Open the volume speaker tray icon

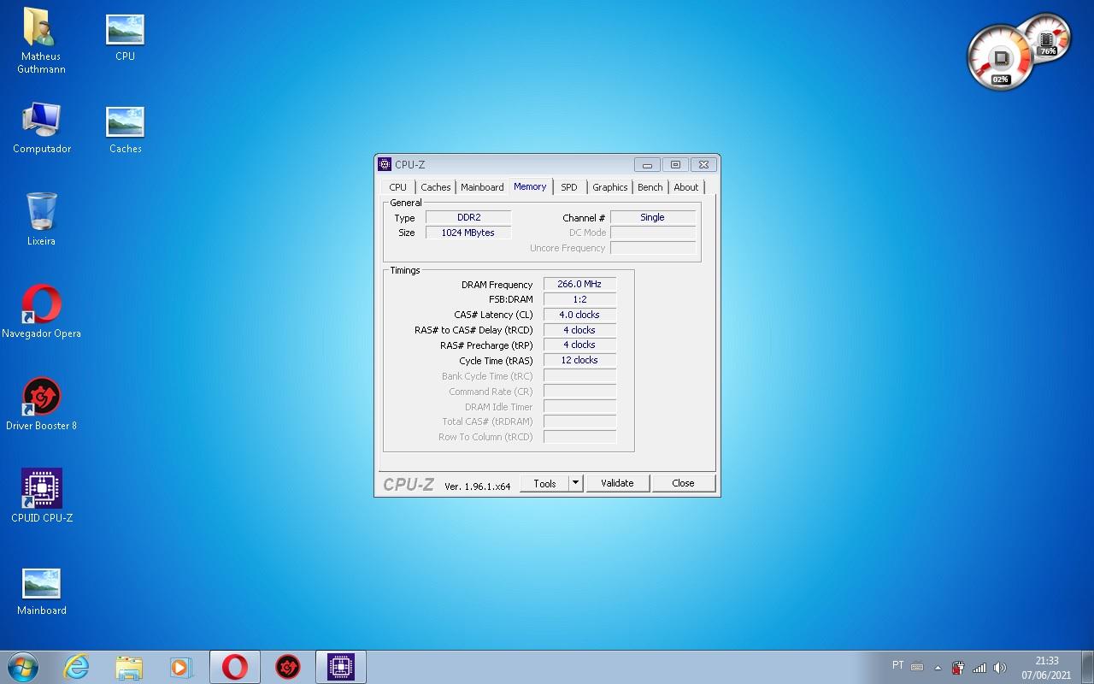1000,668
